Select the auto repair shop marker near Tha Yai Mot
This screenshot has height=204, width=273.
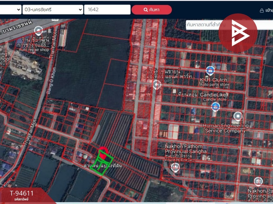[x=38, y=31]
